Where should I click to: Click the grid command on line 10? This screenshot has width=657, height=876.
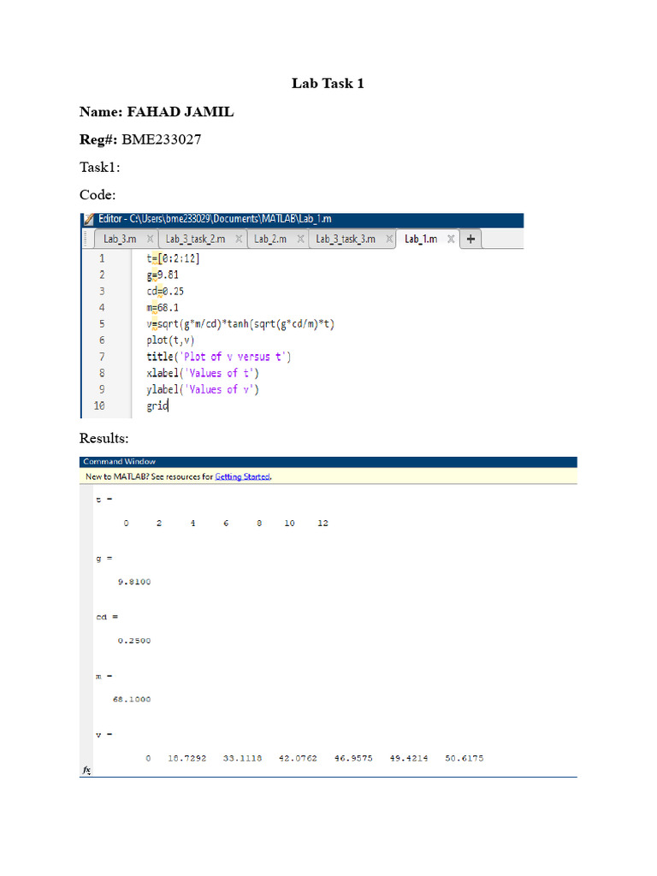157,405
